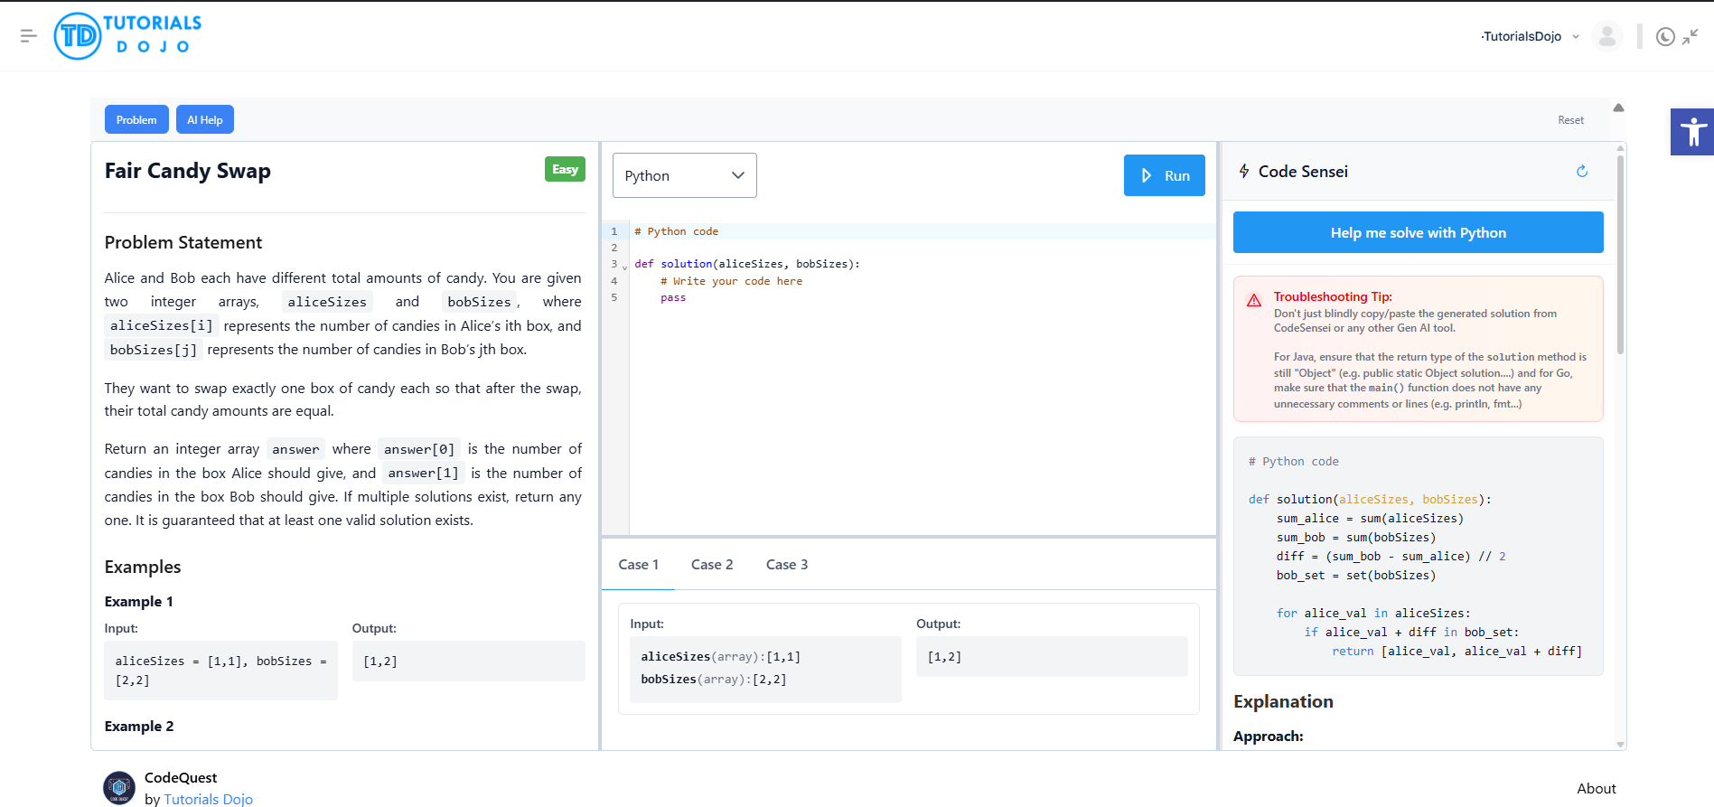Collapse the panel with the up arrow
Image resolution: width=1714 pixels, height=807 pixels.
(1618, 108)
